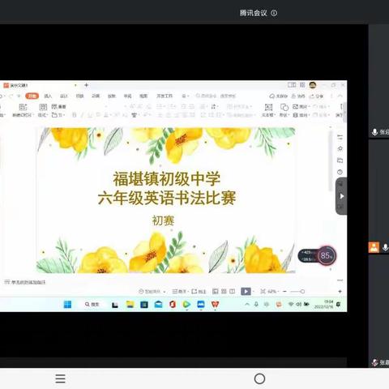Open the Tencent Meeting info icon
389x389 pixels.
click(274, 13)
